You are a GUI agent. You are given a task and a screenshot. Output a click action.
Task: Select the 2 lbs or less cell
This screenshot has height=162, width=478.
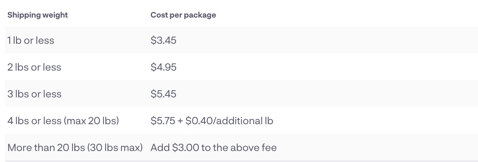click(34, 67)
